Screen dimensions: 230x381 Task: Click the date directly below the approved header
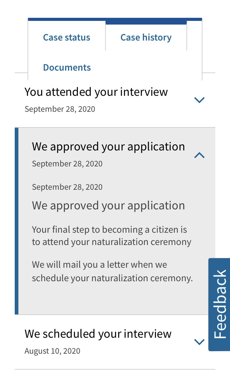(67, 164)
